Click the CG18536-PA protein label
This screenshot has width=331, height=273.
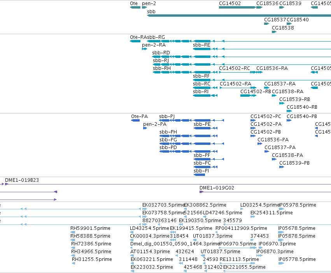tap(273, 140)
